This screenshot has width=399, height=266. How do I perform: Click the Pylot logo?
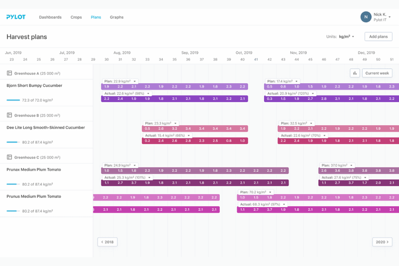(16, 17)
